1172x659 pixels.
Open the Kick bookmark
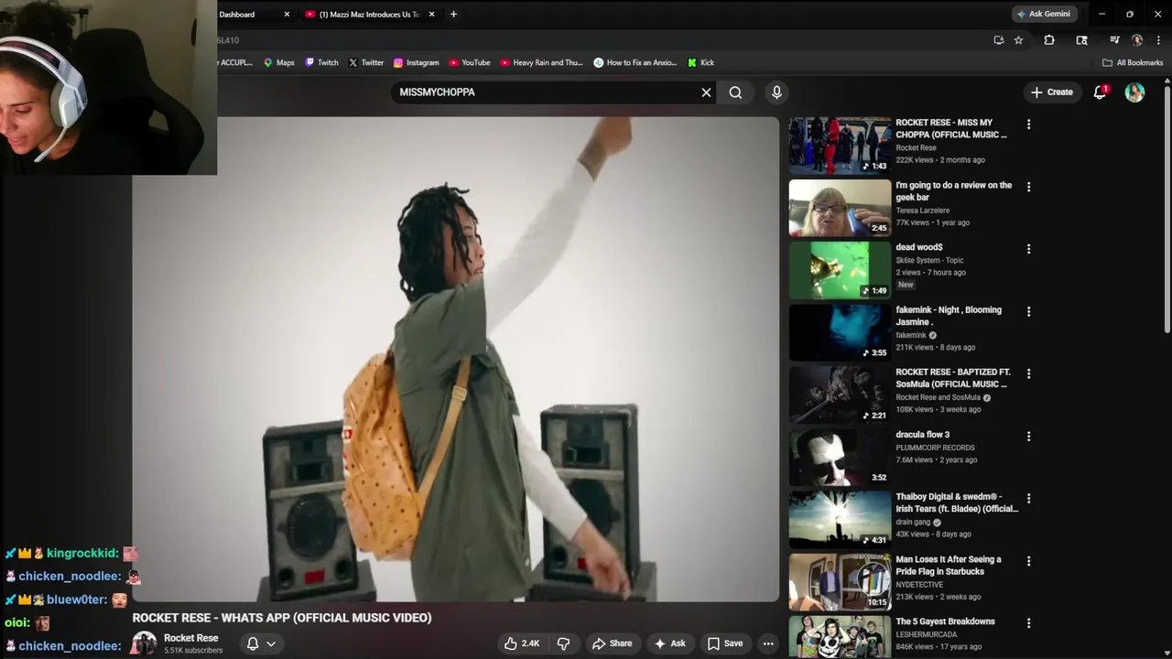pos(700,62)
